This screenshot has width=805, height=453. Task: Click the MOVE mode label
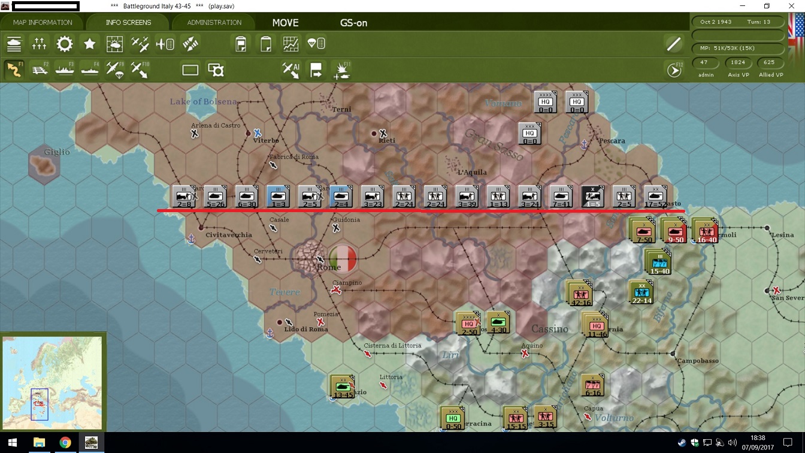(285, 23)
